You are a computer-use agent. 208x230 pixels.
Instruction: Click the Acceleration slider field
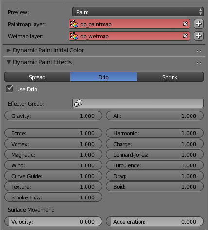(x=155, y=222)
